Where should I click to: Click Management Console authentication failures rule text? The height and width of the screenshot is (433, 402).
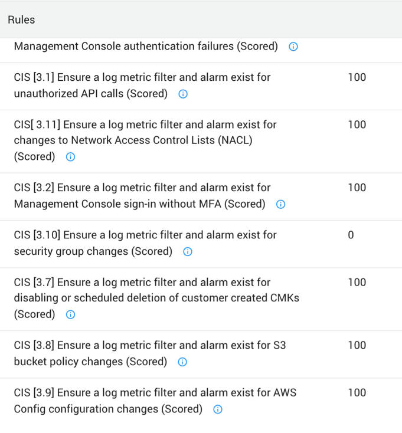pos(145,46)
